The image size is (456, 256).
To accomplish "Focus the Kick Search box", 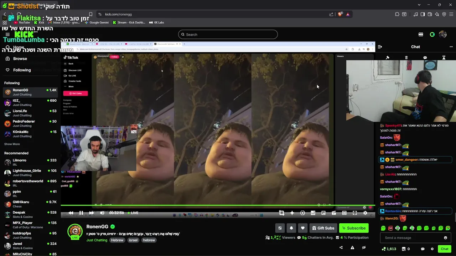I will click(x=228, y=34).
